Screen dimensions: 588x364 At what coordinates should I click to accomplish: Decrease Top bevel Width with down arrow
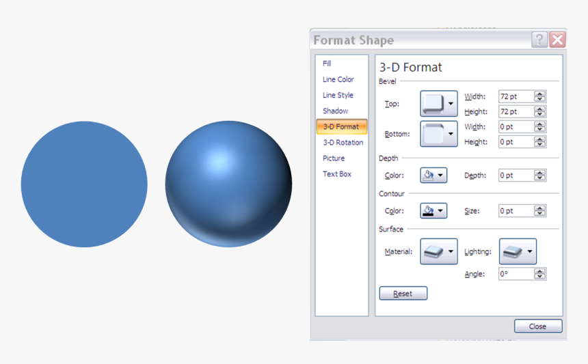tap(540, 99)
